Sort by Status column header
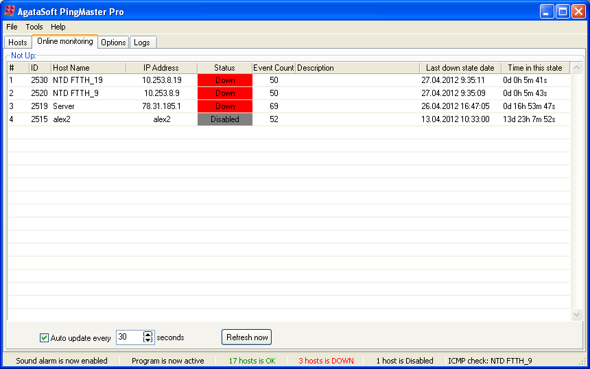 [224, 68]
